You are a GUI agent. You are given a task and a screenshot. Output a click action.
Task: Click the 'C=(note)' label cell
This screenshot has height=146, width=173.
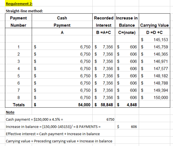[x=127, y=32]
